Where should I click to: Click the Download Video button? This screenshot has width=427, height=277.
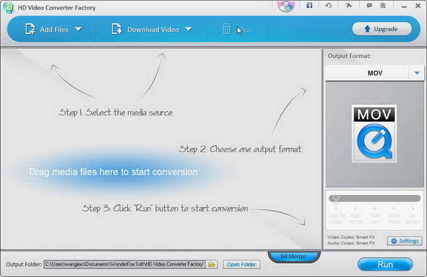(145, 29)
